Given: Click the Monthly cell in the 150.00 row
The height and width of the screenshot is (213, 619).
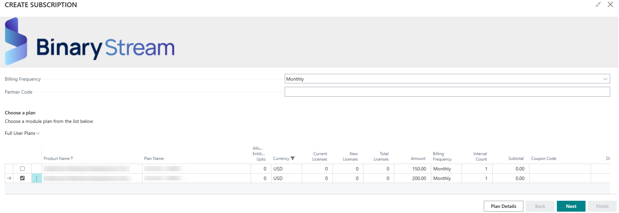Looking at the screenshot, I should point(446,169).
